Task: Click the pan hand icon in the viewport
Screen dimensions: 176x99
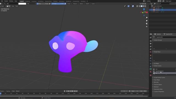Action: (147, 21)
